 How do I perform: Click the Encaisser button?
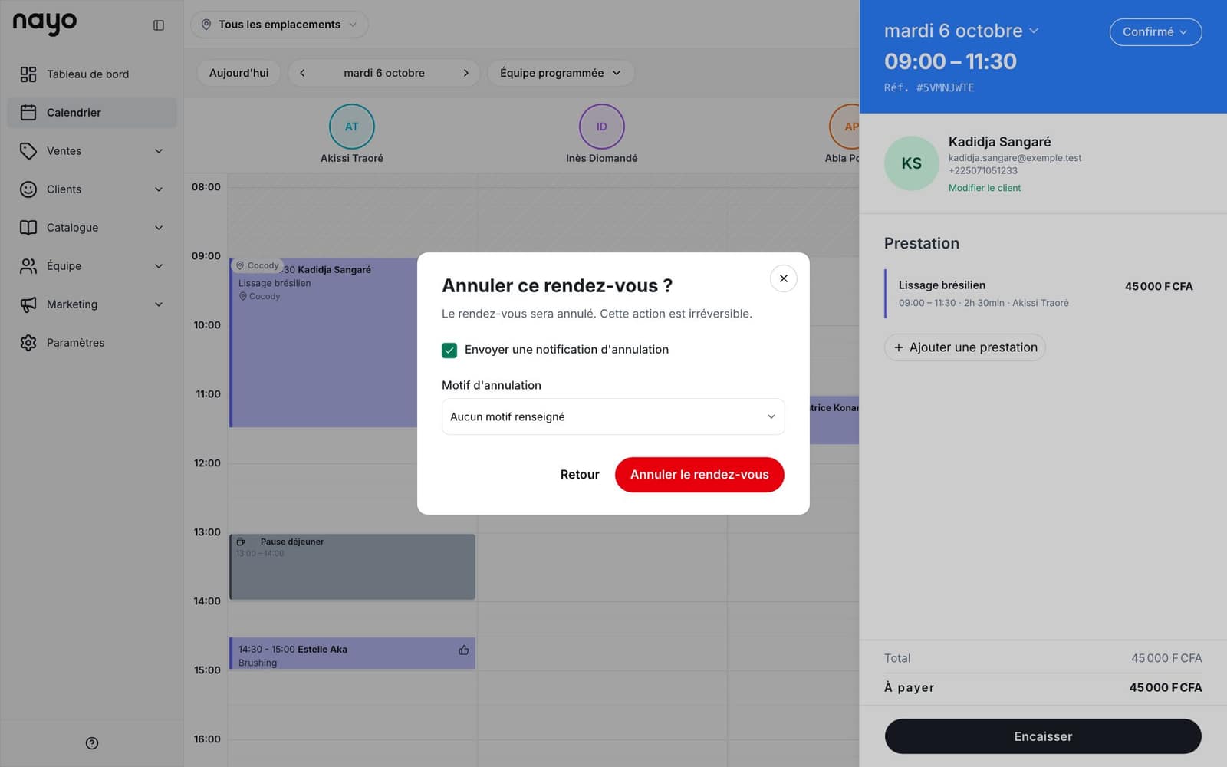point(1043,736)
